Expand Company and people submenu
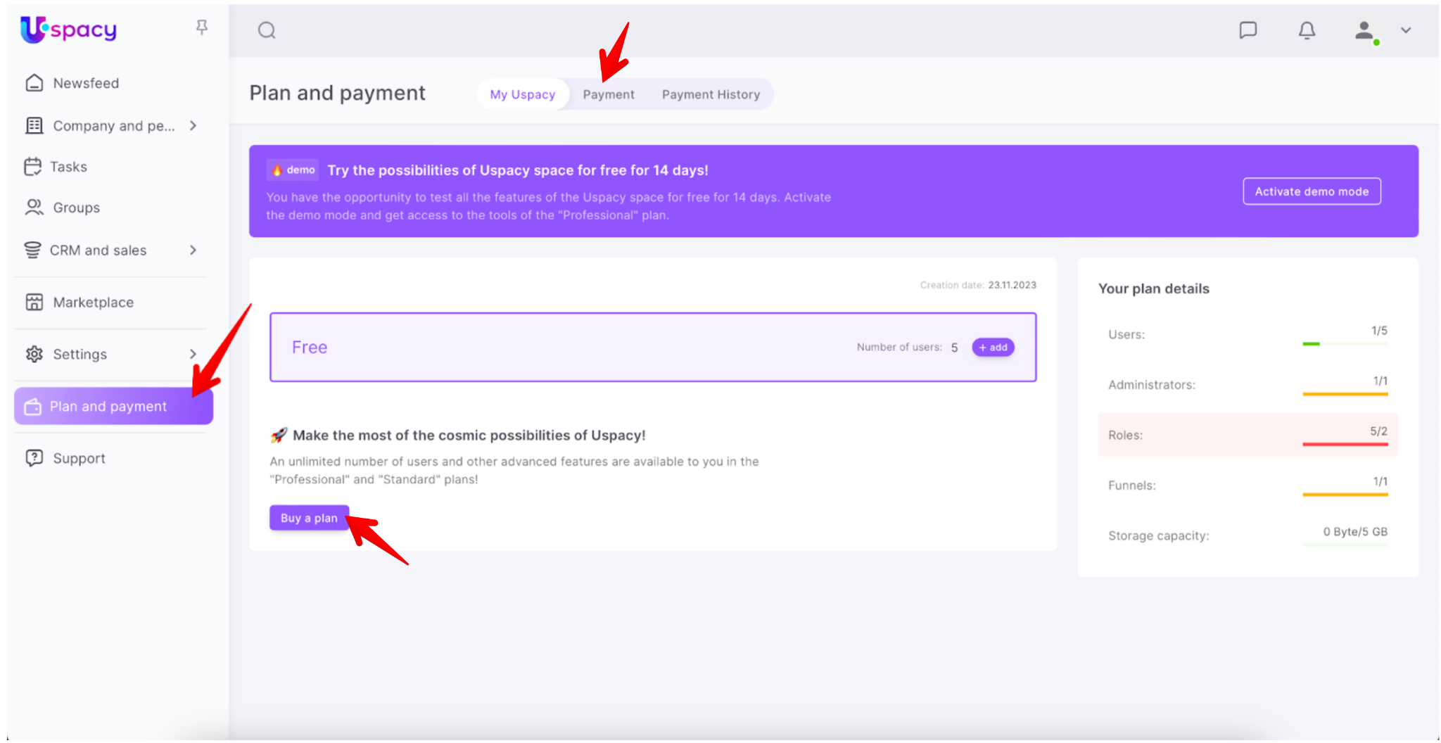The image size is (1441, 743). coord(193,126)
